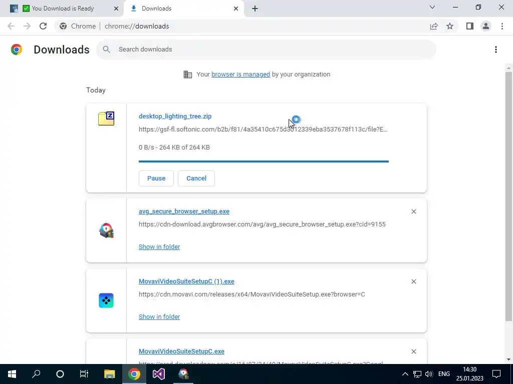Open the Windows Start menu
This screenshot has height=384, width=513.
12,374
